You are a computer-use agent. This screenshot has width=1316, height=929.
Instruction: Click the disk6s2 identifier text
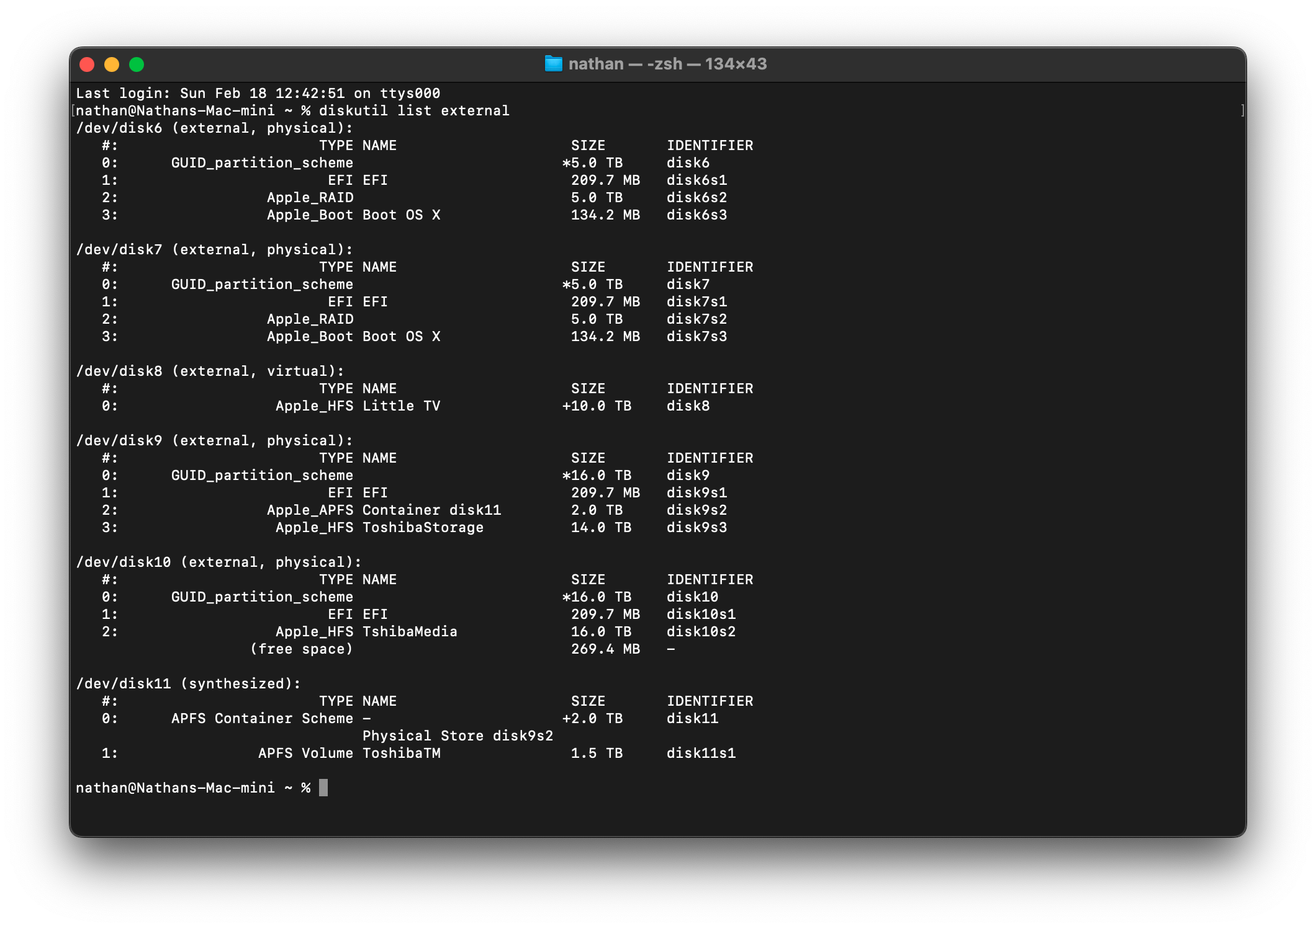click(x=696, y=197)
